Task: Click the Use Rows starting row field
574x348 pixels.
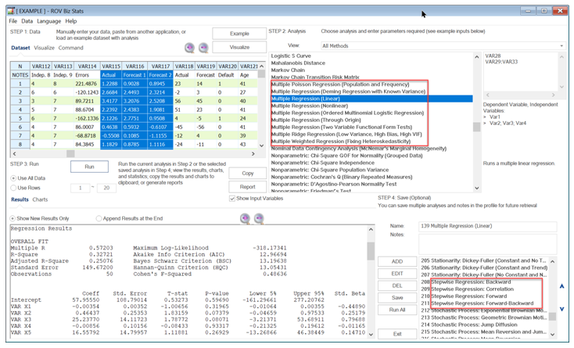Action: pos(80,188)
